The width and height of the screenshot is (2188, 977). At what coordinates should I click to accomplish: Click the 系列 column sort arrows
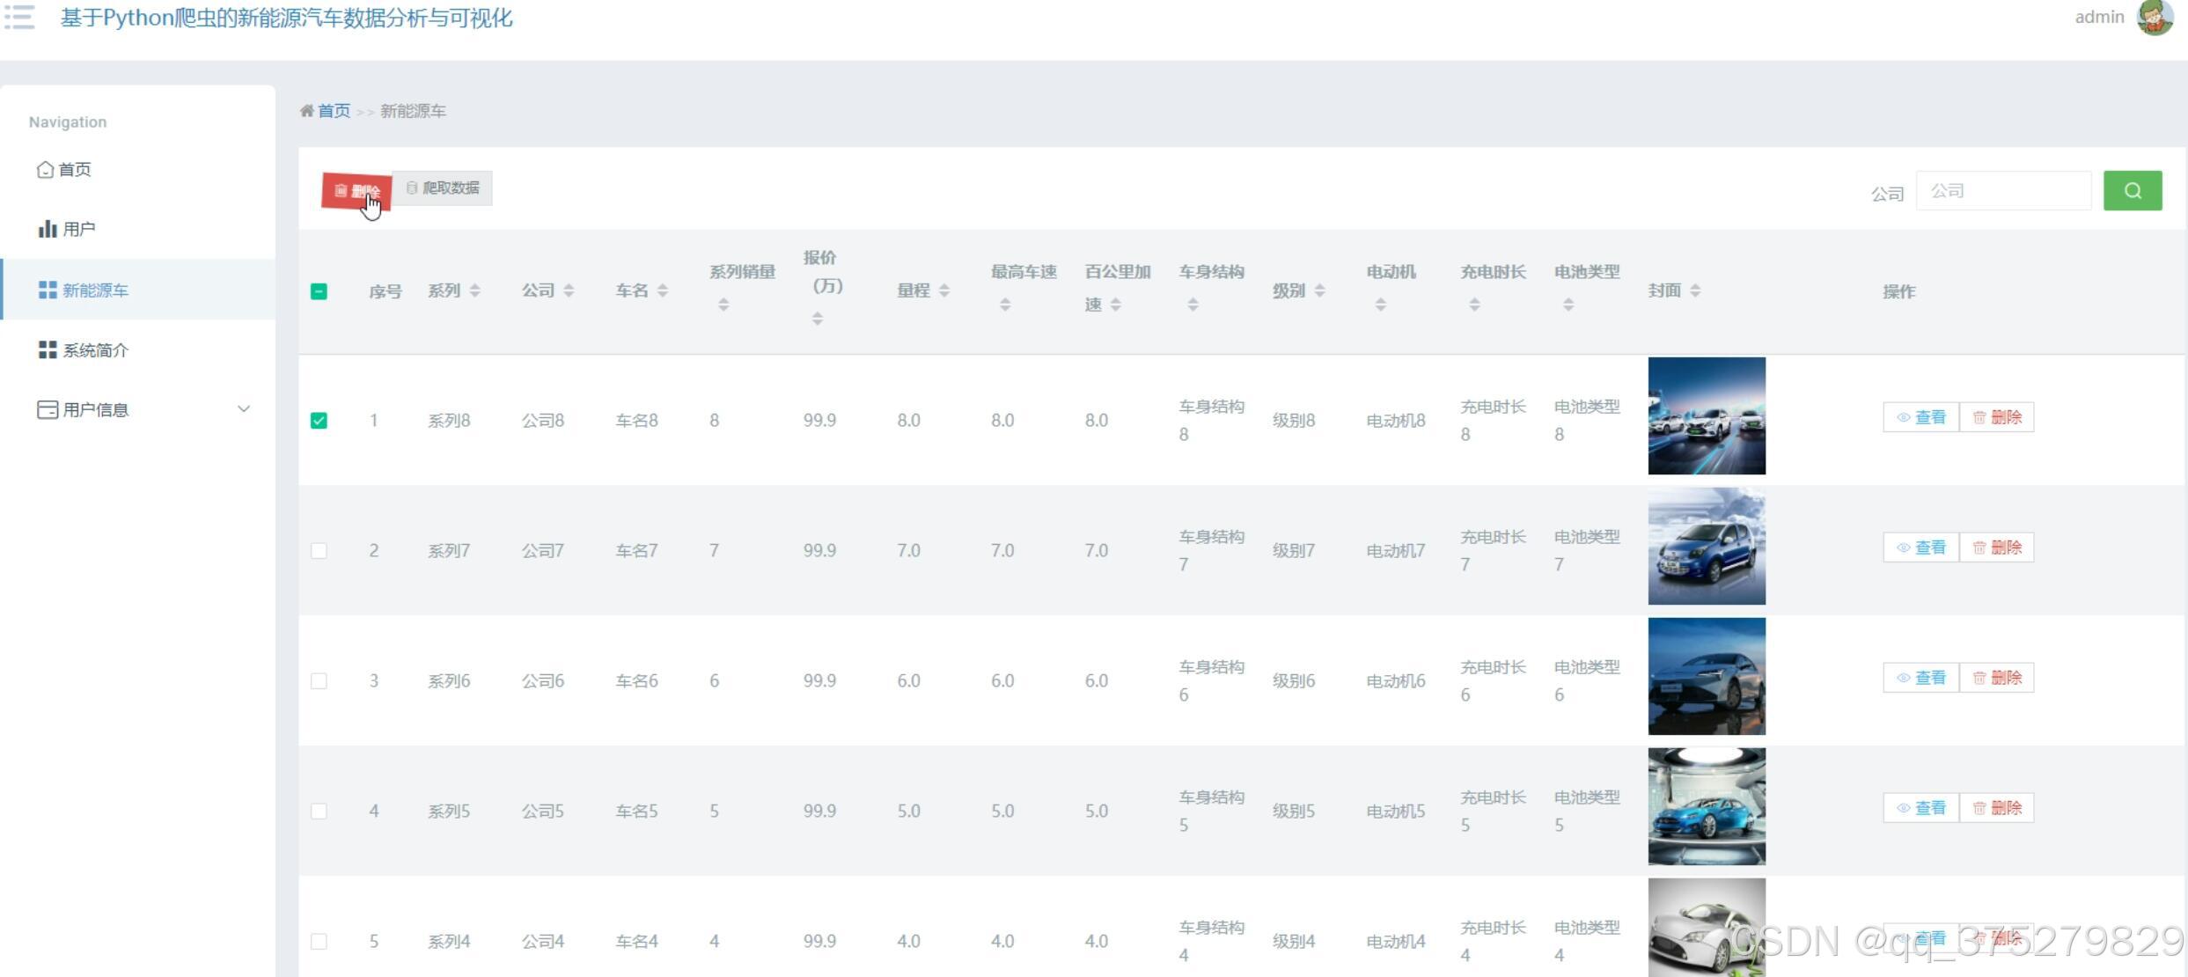coord(474,290)
